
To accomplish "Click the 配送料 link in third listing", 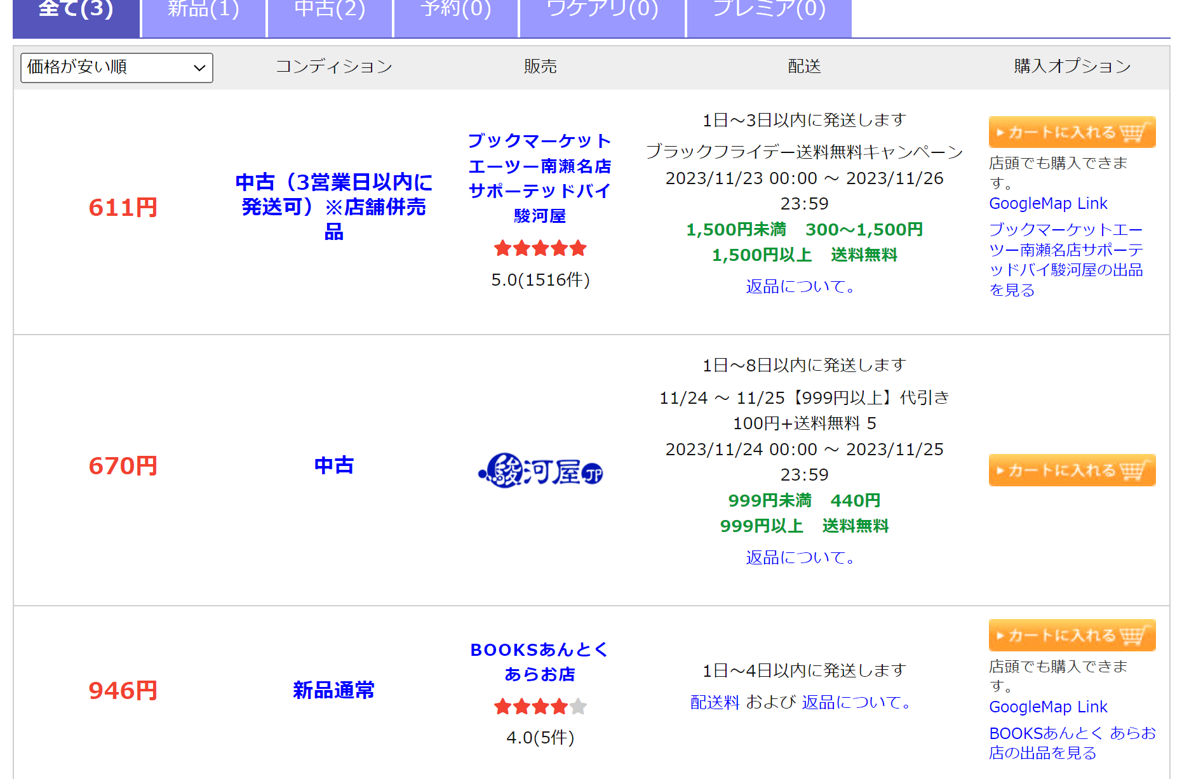I will [x=715, y=702].
